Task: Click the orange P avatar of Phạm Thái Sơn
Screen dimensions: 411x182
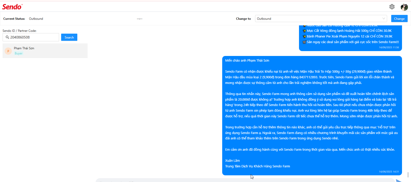Action: [8, 51]
